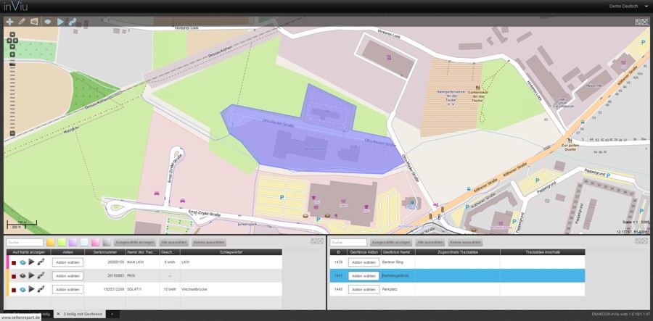Click in the trackables search field

(25, 242)
